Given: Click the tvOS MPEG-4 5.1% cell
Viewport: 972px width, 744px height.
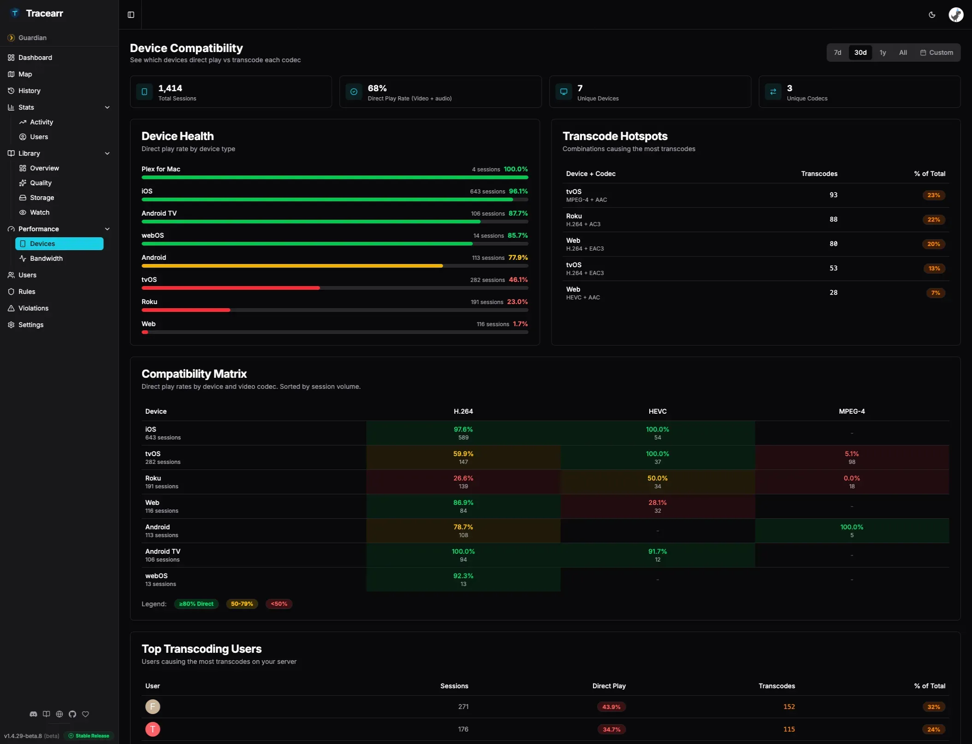Looking at the screenshot, I should point(852,457).
